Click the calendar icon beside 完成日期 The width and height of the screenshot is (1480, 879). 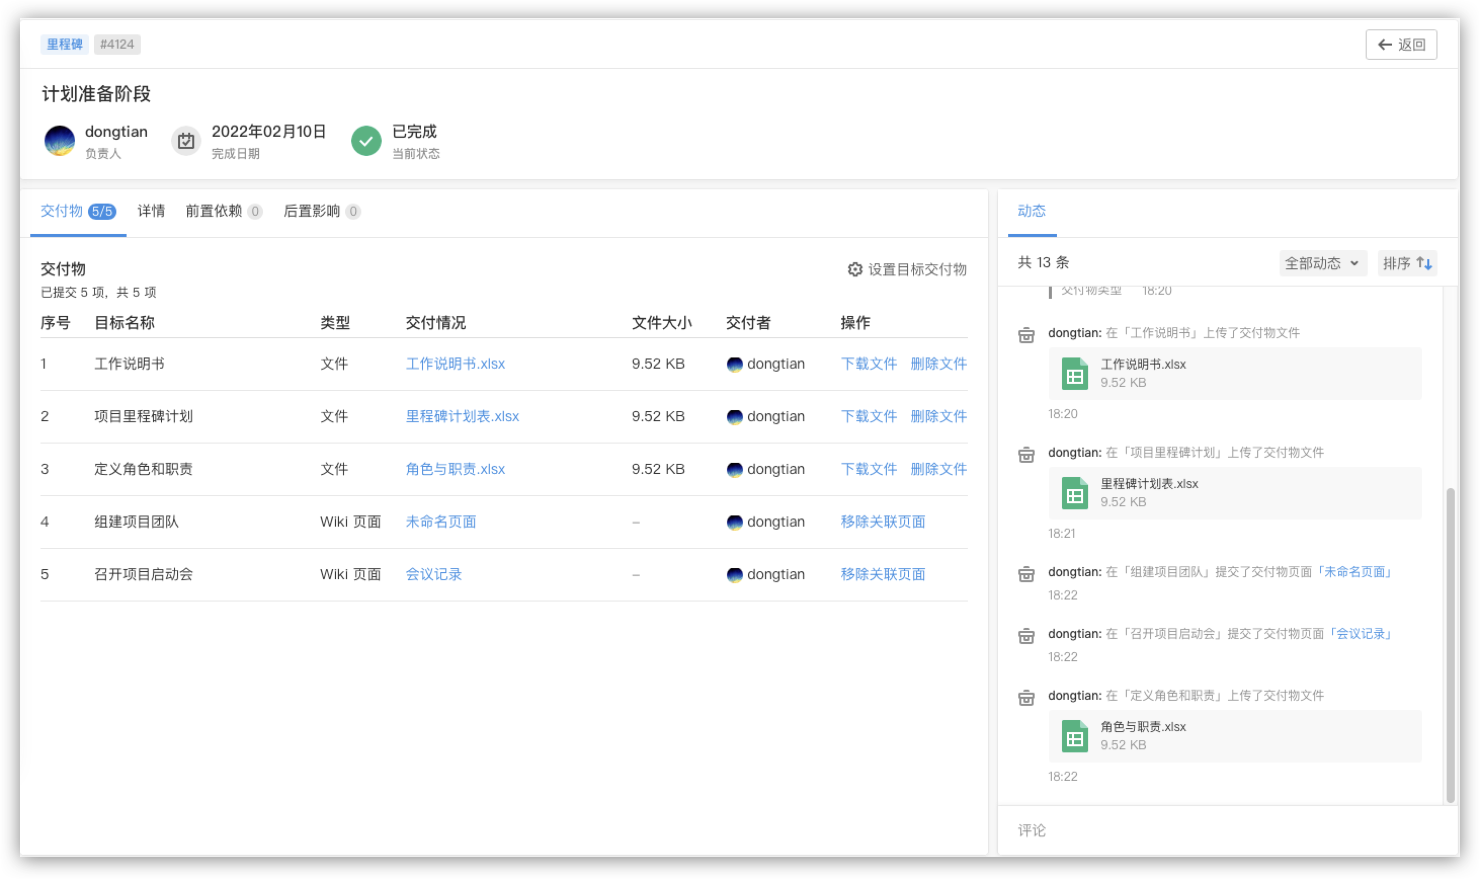pos(186,141)
